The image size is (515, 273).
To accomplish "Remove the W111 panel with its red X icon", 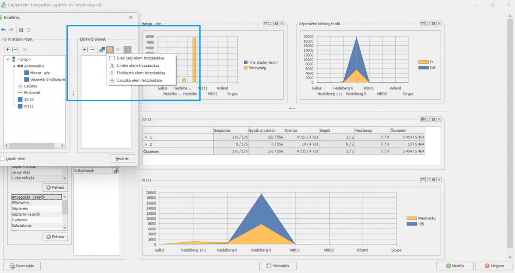I will point(439,180).
